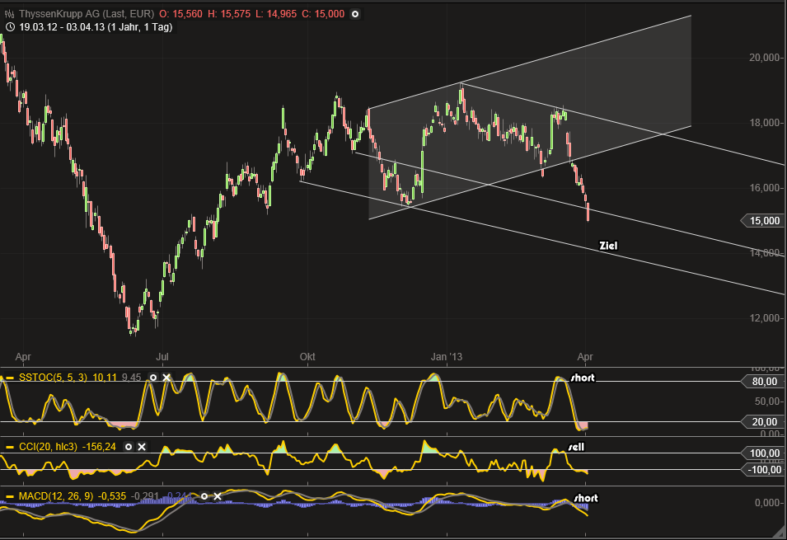Click the MACD signal value -0,291
Image resolution: width=787 pixels, height=540 pixels.
click(x=146, y=496)
